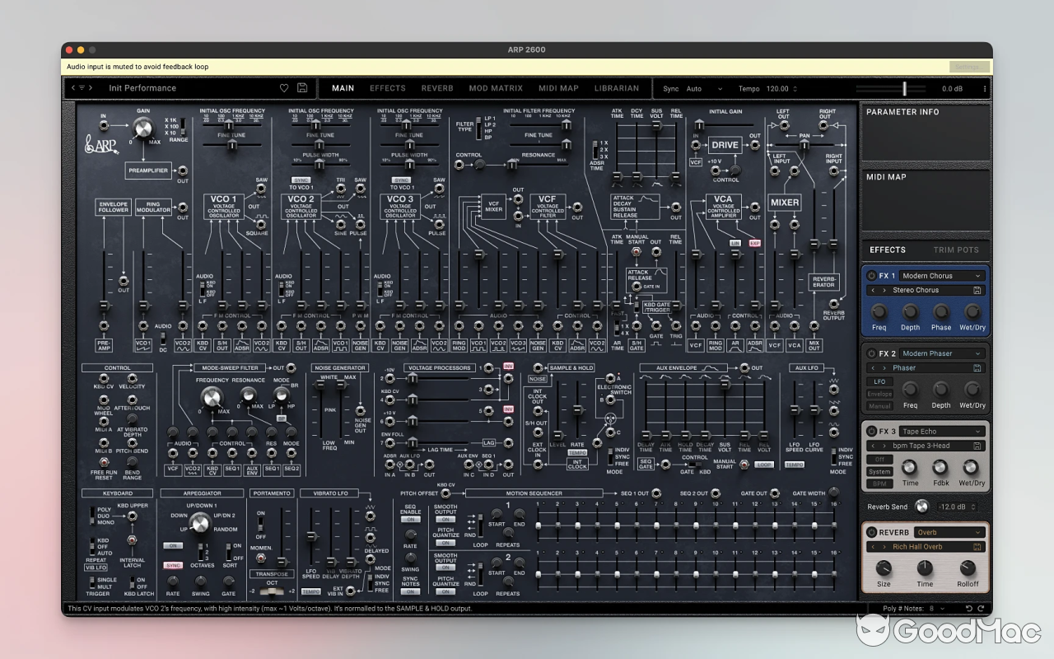Screen dimensions: 1054x659
Task: Select LFO mode in the Phaser effect
Action: pos(879,381)
